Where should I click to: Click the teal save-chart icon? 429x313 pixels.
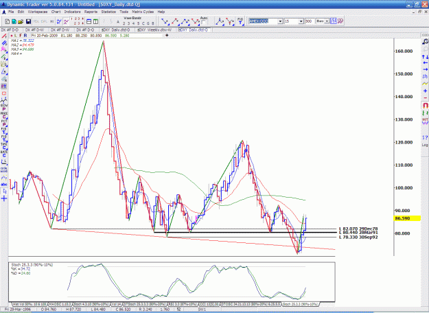point(14,21)
